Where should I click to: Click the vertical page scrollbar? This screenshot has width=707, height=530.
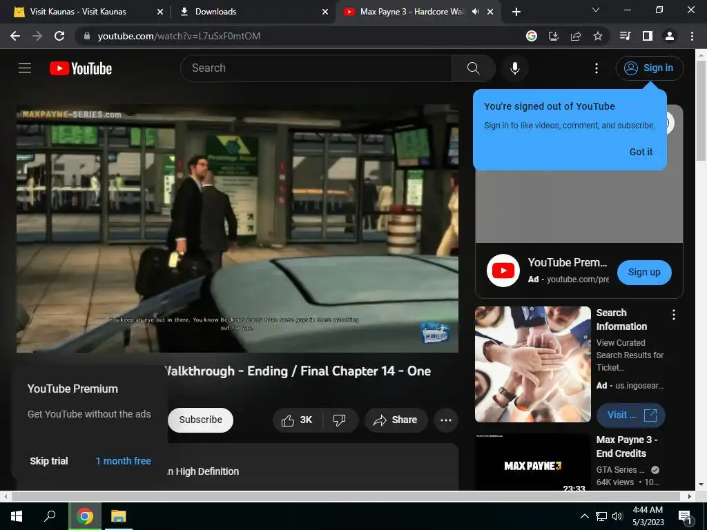(701, 110)
